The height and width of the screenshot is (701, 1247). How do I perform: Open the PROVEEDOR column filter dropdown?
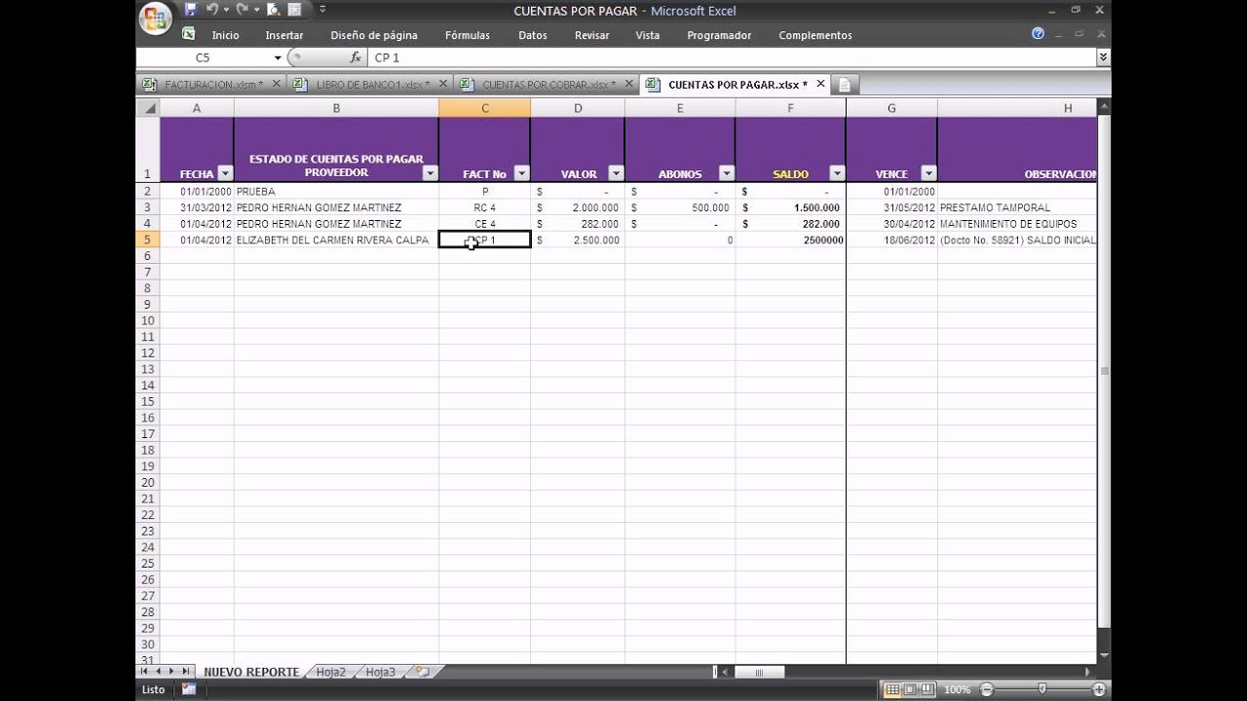tap(430, 173)
